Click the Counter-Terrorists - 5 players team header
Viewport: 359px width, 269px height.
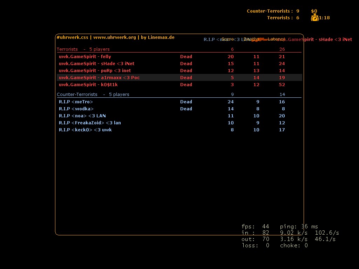pos(93,95)
